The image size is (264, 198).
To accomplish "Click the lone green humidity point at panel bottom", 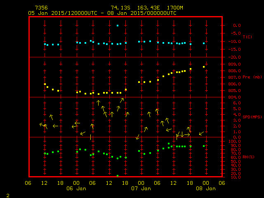I will click(x=118, y=176).
